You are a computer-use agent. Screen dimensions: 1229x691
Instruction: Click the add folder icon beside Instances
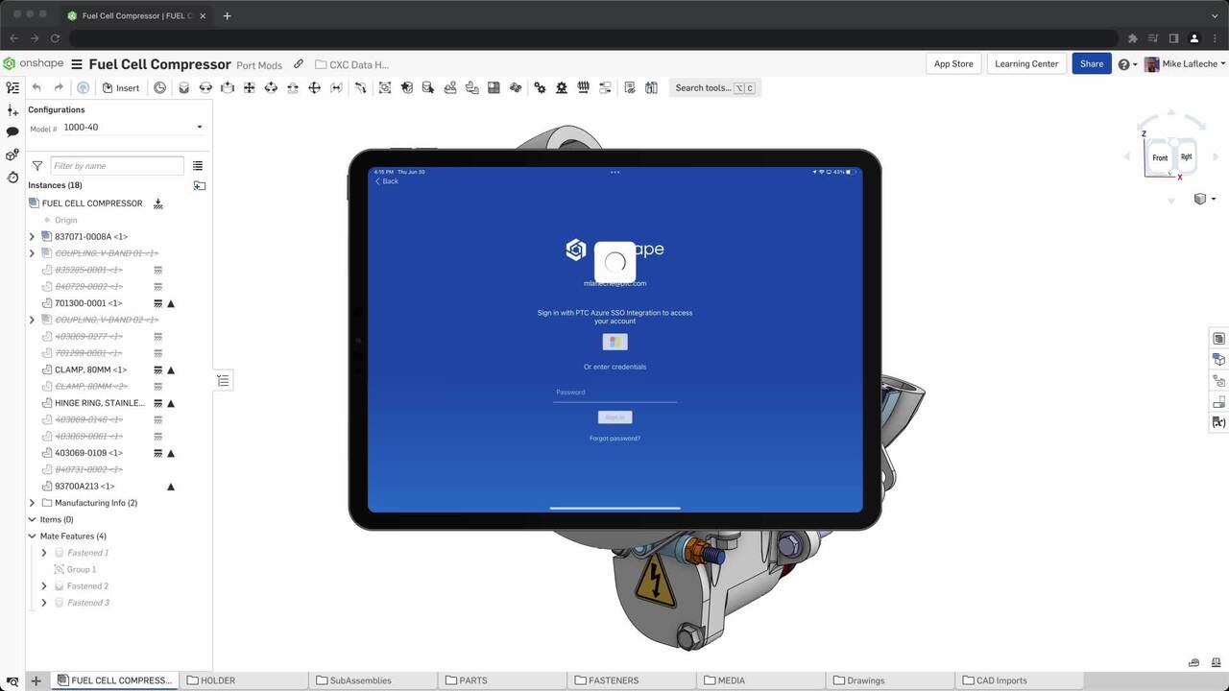click(199, 185)
